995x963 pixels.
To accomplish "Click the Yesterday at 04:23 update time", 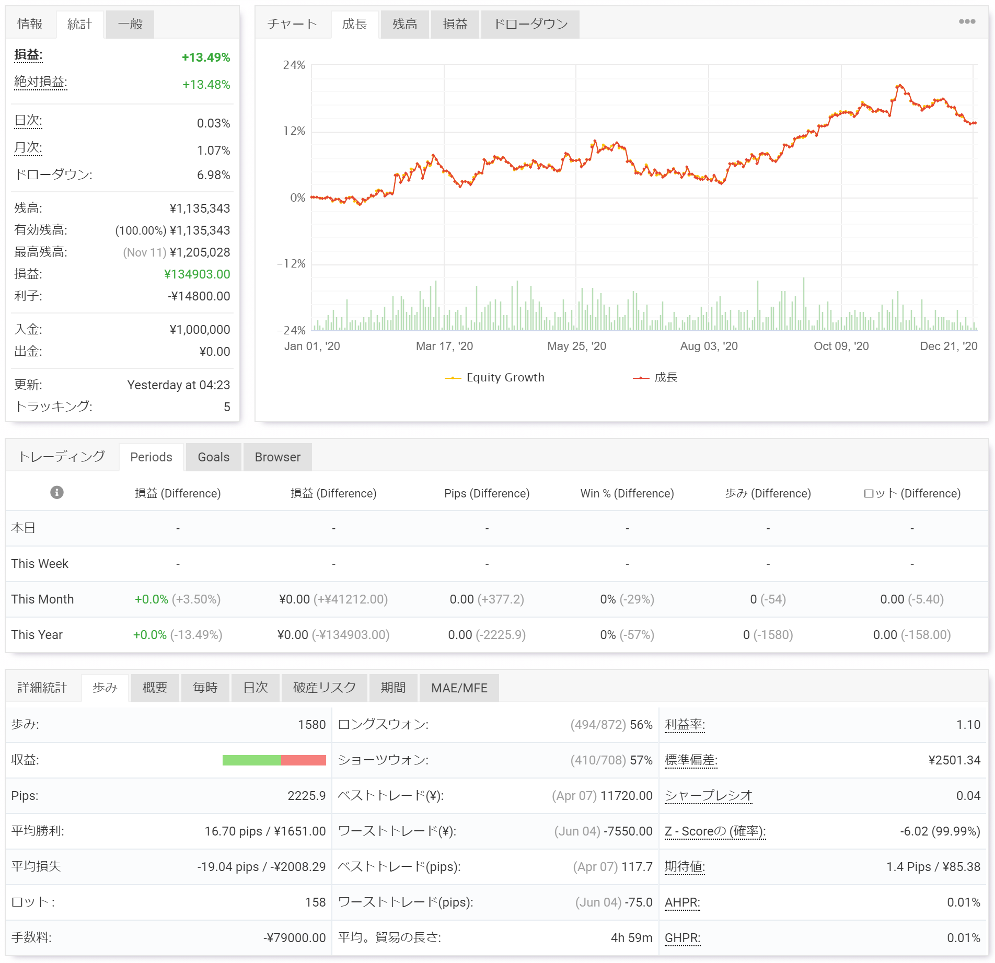I will tap(179, 385).
